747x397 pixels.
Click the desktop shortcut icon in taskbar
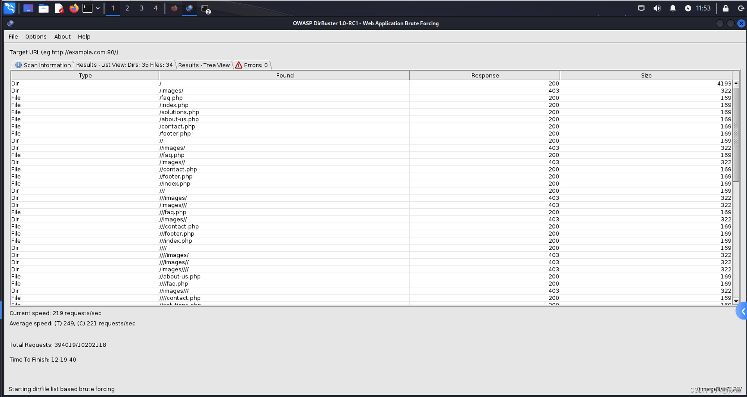coord(28,8)
